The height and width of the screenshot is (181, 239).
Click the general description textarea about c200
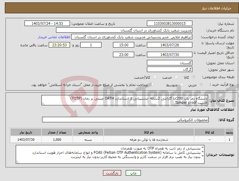pyautogui.click(x=125, y=100)
